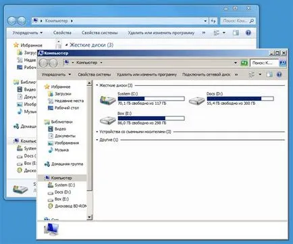Click search magnifier icon in front window
The image size is (293, 244).
point(282,63)
